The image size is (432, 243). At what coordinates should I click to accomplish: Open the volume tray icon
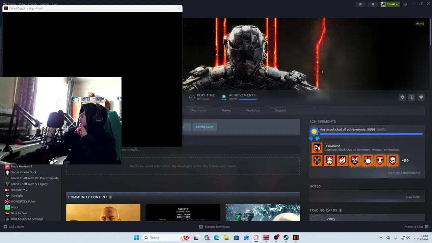[x=408, y=238]
